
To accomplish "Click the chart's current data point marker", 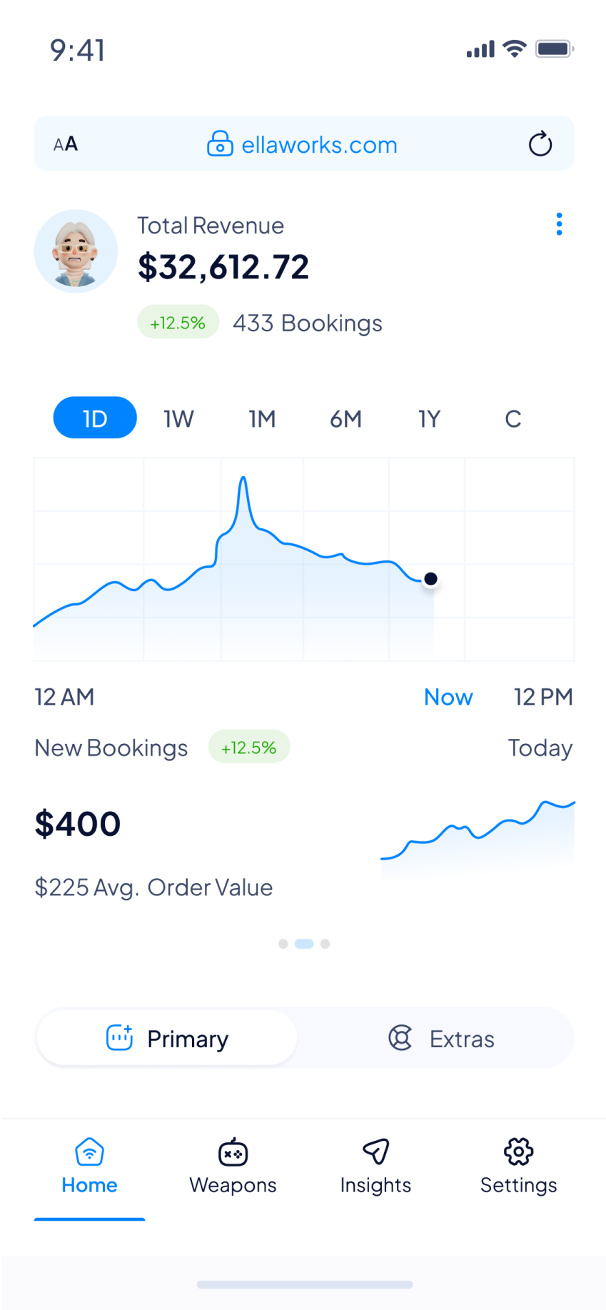I will pyautogui.click(x=430, y=579).
